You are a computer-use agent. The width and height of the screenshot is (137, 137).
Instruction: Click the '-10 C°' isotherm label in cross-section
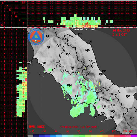pyautogui.click(x=85, y=24)
